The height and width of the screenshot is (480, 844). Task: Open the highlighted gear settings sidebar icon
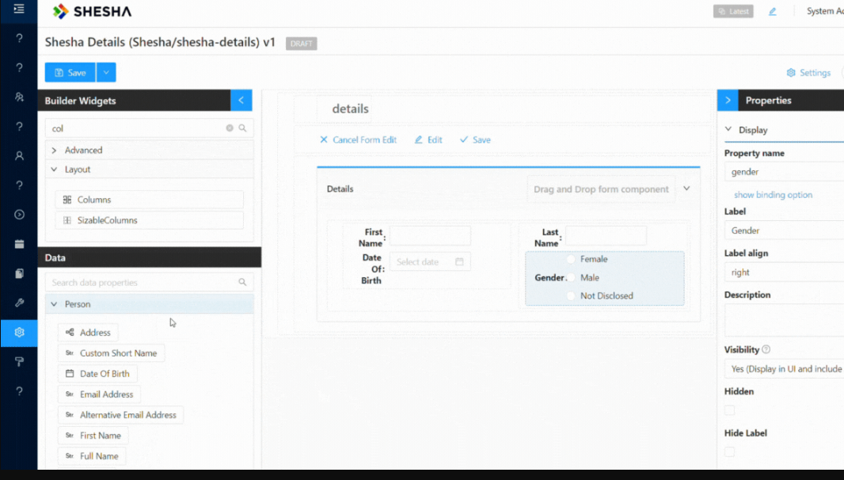(19, 333)
